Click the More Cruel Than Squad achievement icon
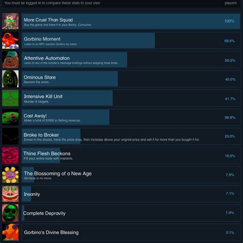The height and width of the screenshot is (243, 243). tap(10, 21)
